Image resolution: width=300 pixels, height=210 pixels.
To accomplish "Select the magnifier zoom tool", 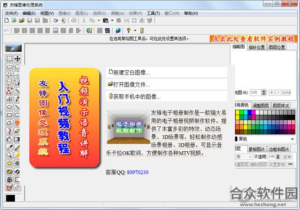I will pyautogui.click(x=9, y=155).
